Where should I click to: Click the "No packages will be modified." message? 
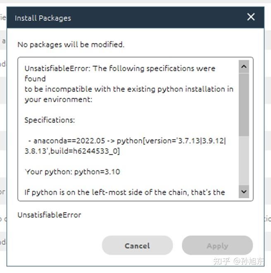click(x=71, y=44)
